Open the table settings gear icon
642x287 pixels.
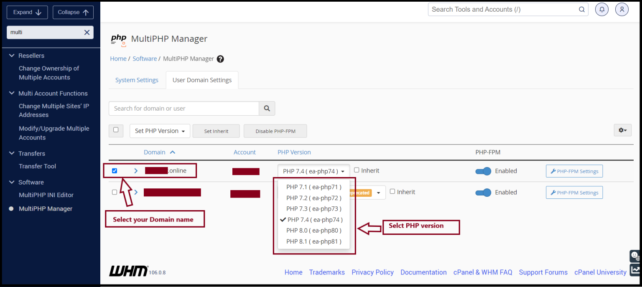tap(622, 130)
